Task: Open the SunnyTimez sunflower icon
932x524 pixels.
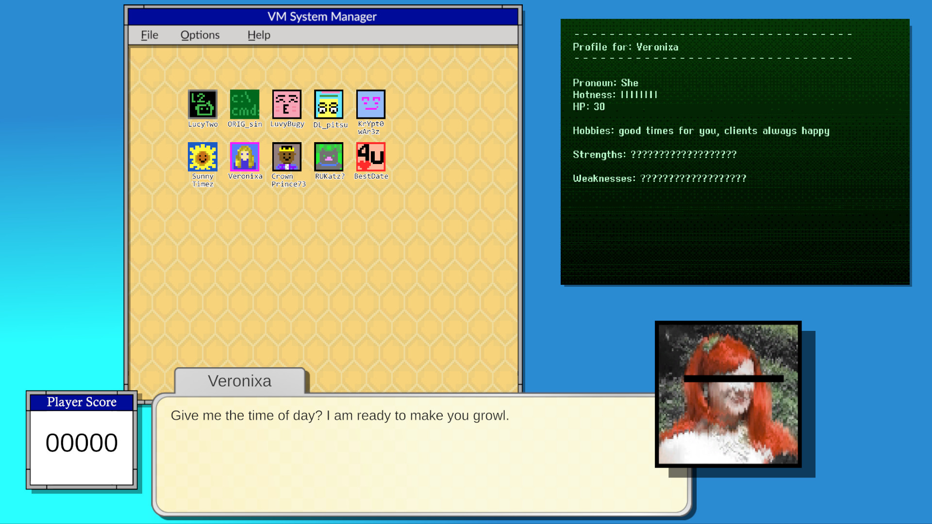Action: pyautogui.click(x=202, y=156)
